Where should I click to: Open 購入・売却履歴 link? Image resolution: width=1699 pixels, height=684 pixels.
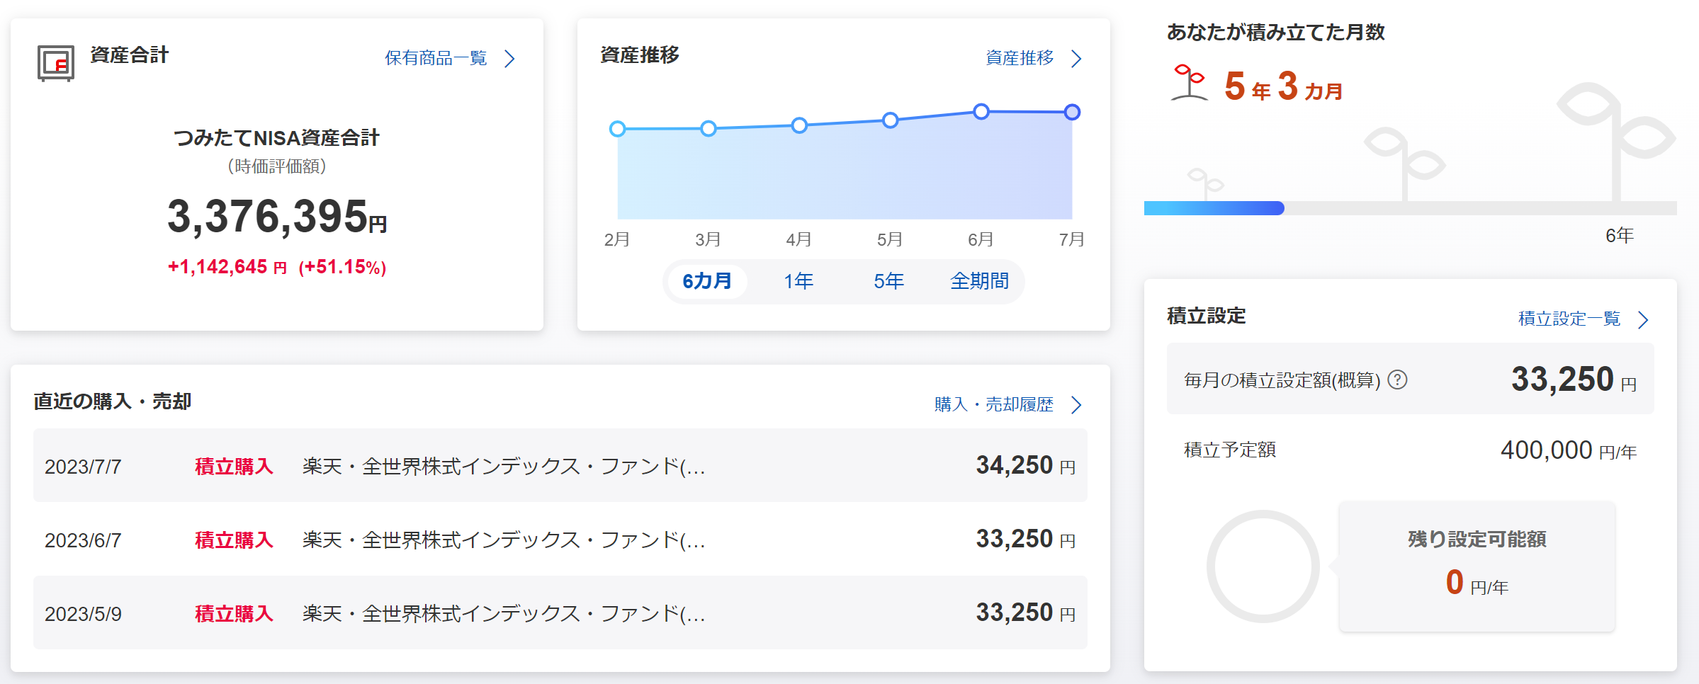click(993, 404)
